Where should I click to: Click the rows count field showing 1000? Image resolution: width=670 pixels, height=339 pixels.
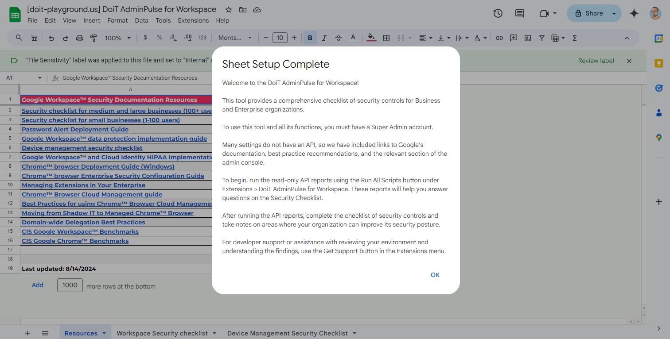70,285
